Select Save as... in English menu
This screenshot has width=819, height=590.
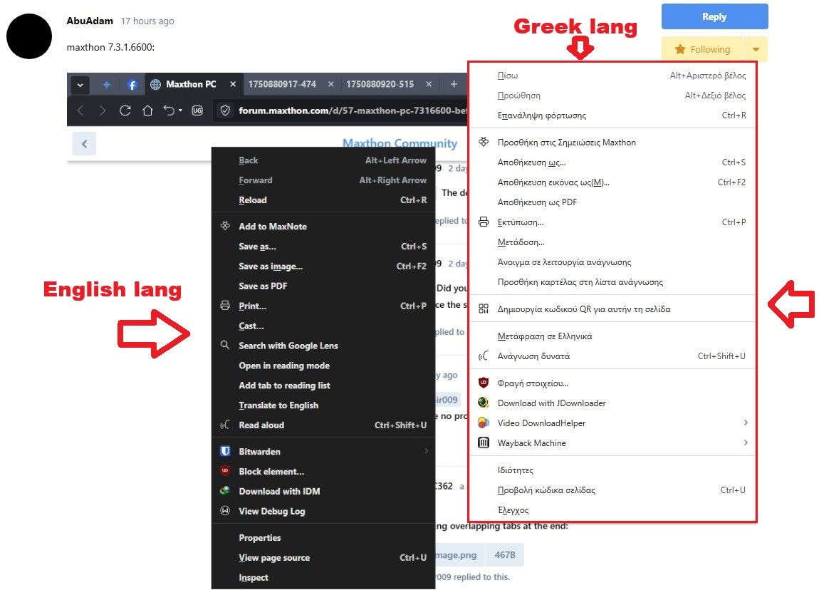323,246
